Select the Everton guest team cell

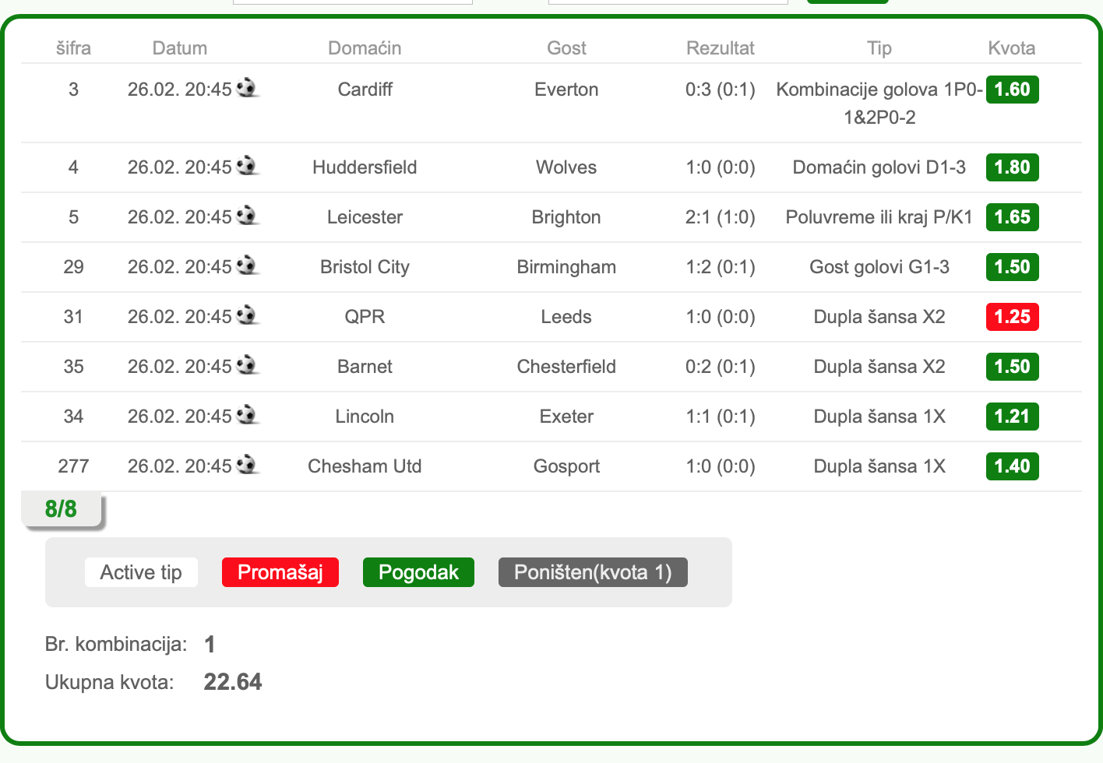tap(566, 90)
